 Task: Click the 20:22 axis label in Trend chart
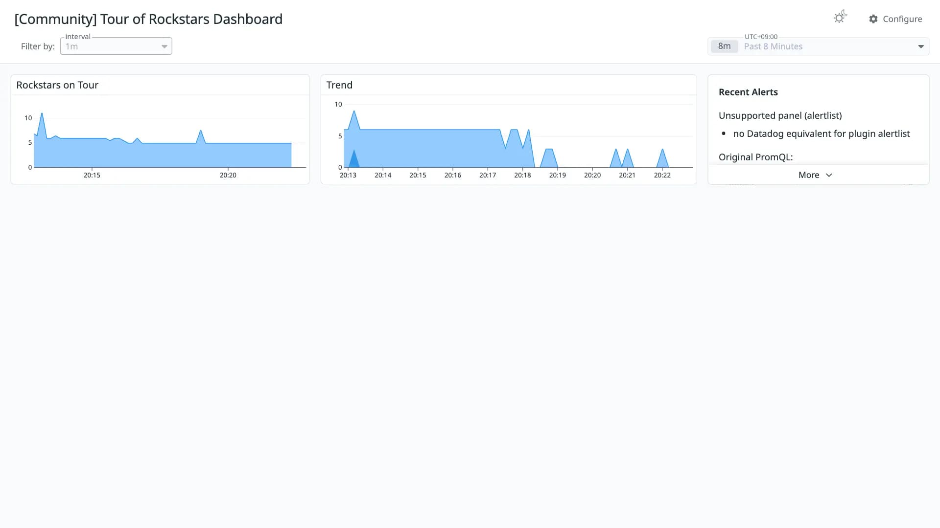point(662,175)
